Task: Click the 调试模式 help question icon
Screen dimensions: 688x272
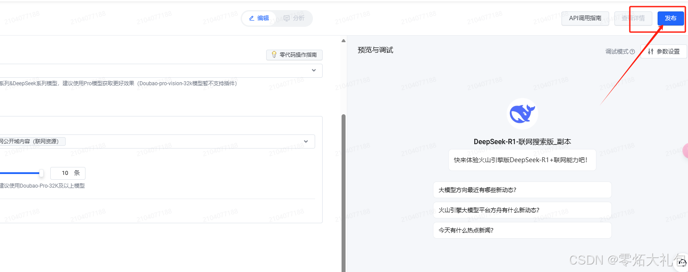Action: click(x=632, y=51)
